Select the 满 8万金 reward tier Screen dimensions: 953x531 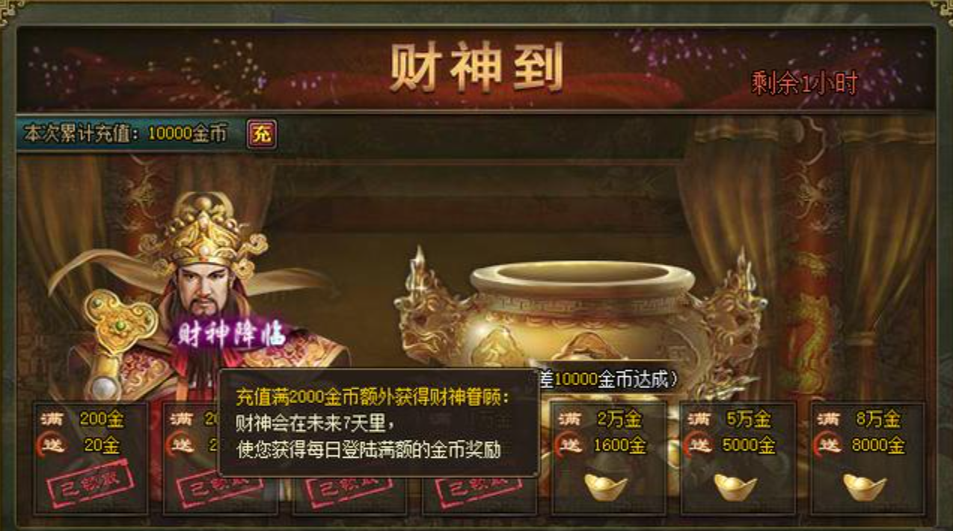(868, 458)
